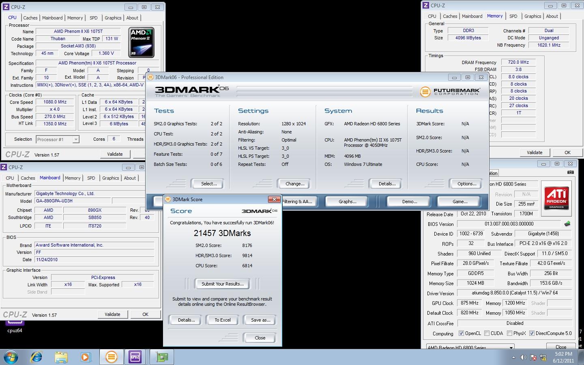Click Validate in the memory CPU-Z window
Screen dimensions: 584x365
coord(535,152)
